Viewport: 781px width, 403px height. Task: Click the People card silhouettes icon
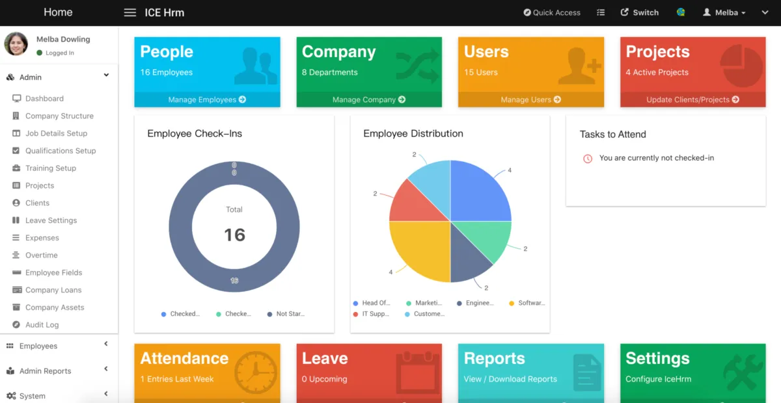[255, 66]
